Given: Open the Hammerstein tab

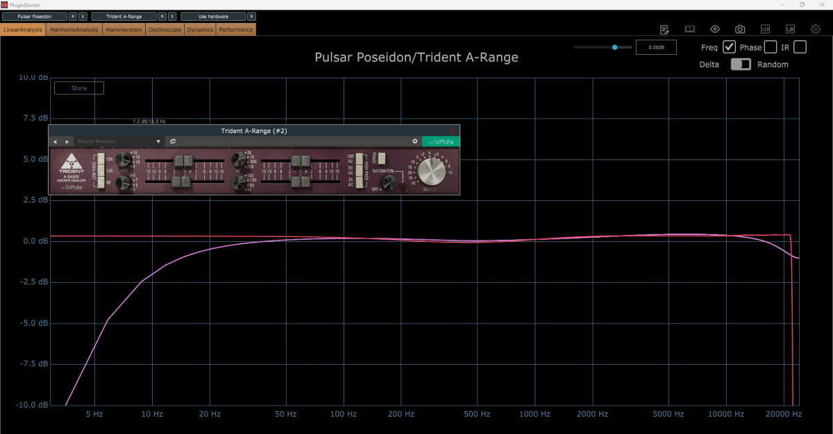Looking at the screenshot, I should 124,30.
